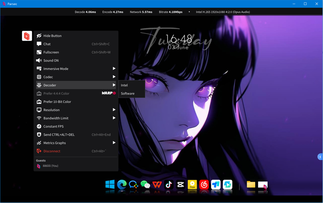Click the Resolution monitor icon
This screenshot has height=203, width=323.
[39, 110]
